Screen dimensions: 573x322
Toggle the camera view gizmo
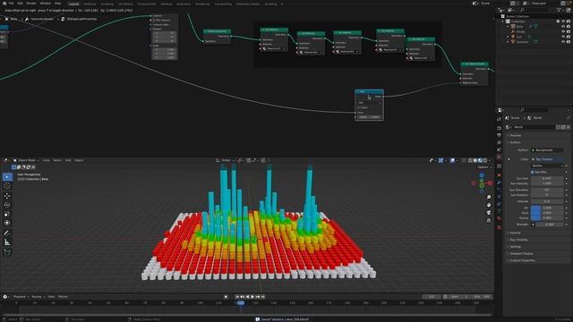(x=489, y=213)
